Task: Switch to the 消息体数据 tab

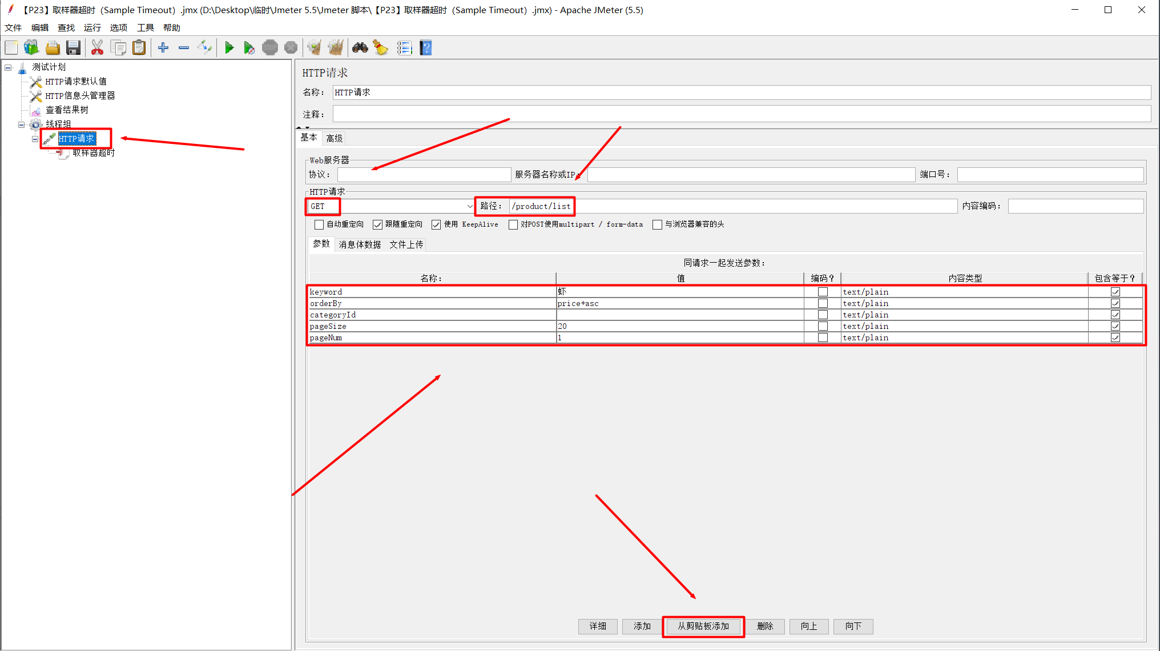Action: point(360,244)
